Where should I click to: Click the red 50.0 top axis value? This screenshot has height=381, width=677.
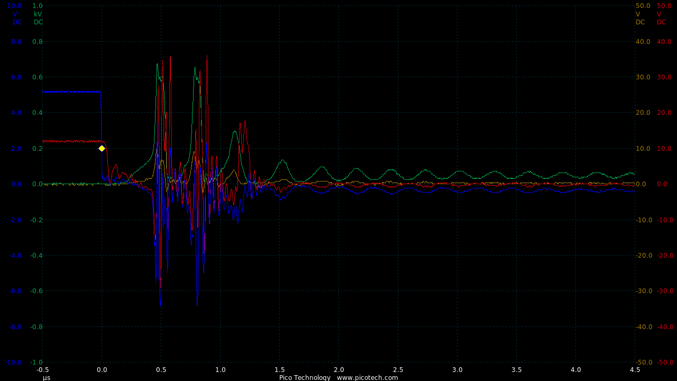[664, 6]
